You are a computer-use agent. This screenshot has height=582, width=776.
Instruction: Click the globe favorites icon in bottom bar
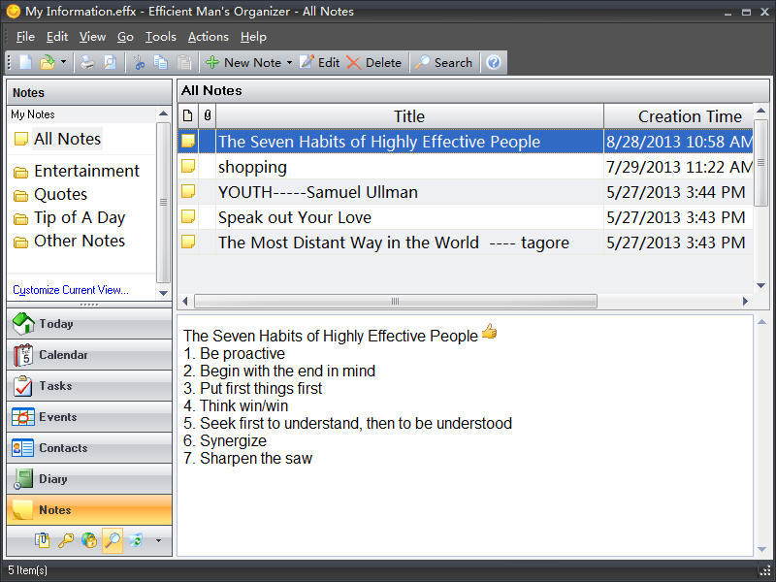pyautogui.click(x=89, y=540)
